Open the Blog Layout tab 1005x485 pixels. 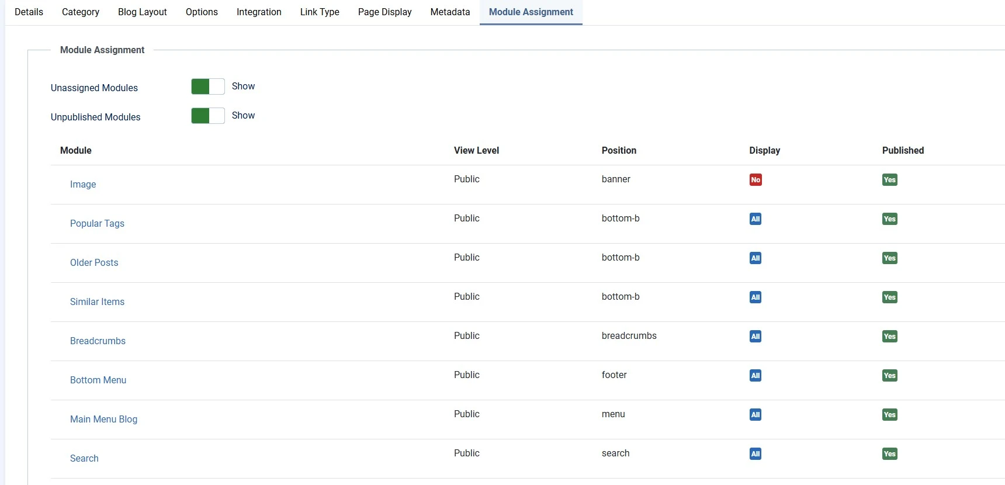(143, 12)
